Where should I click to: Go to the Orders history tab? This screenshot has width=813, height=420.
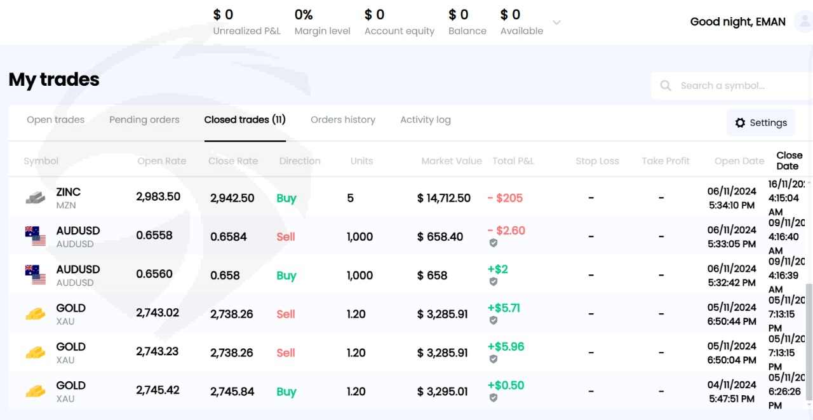(x=343, y=119)
